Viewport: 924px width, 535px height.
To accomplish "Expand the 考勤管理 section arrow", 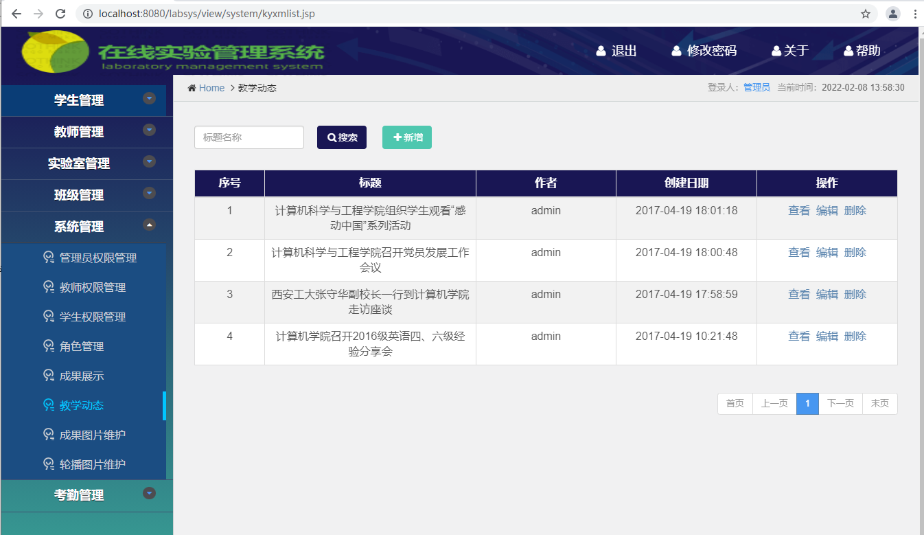I will 149,493.
